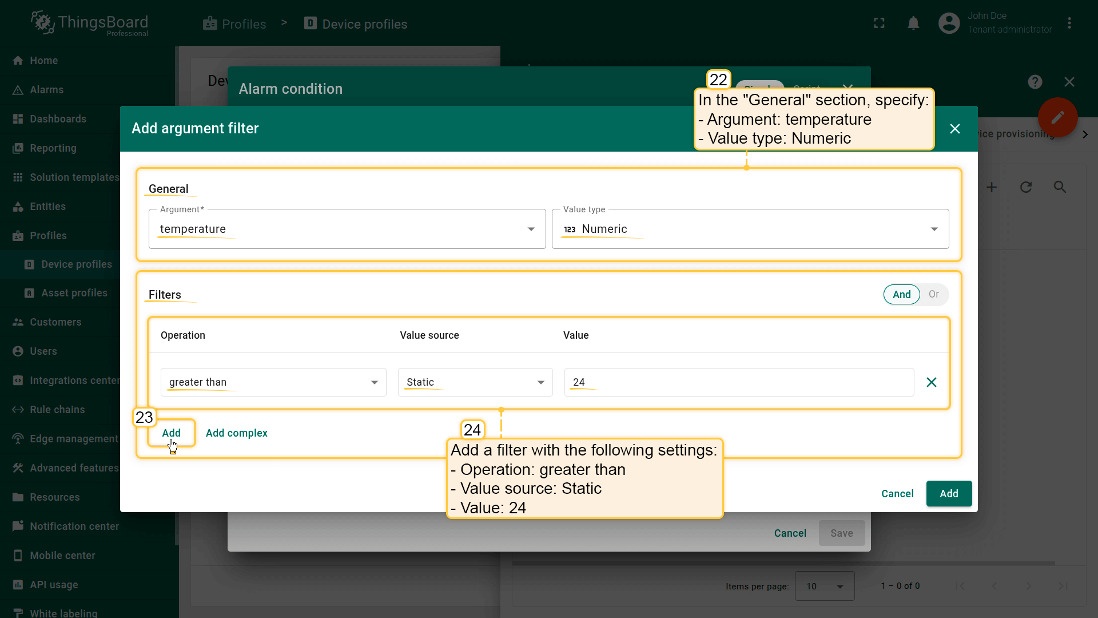Switch filter logic to Or
Image resolution: width=1098 pixels, height=618 pixels.
pos(933,295)
